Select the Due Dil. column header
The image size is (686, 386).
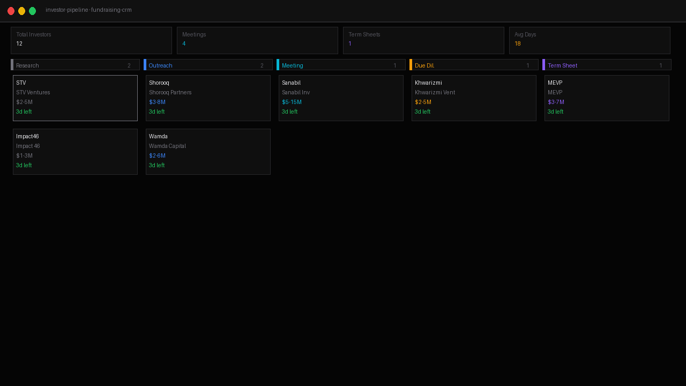click(474, 65)
